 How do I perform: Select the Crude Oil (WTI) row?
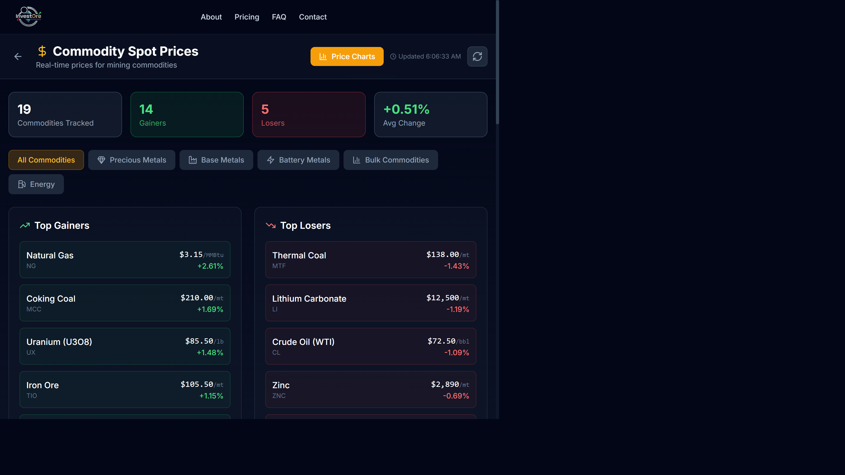pyautogui.click(x=370, y=346)
